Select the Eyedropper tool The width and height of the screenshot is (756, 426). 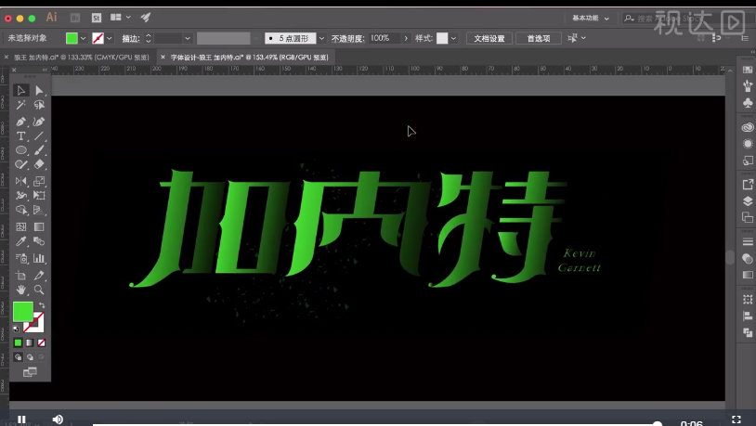click(20, 241)
